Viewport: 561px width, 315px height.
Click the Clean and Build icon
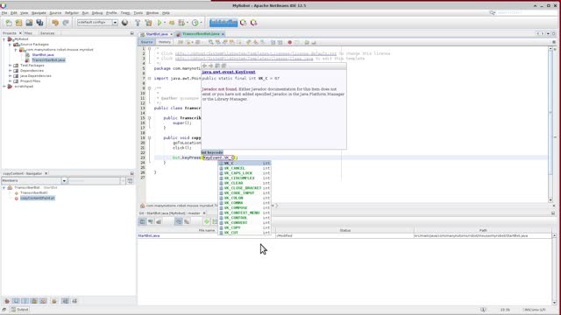148,23
